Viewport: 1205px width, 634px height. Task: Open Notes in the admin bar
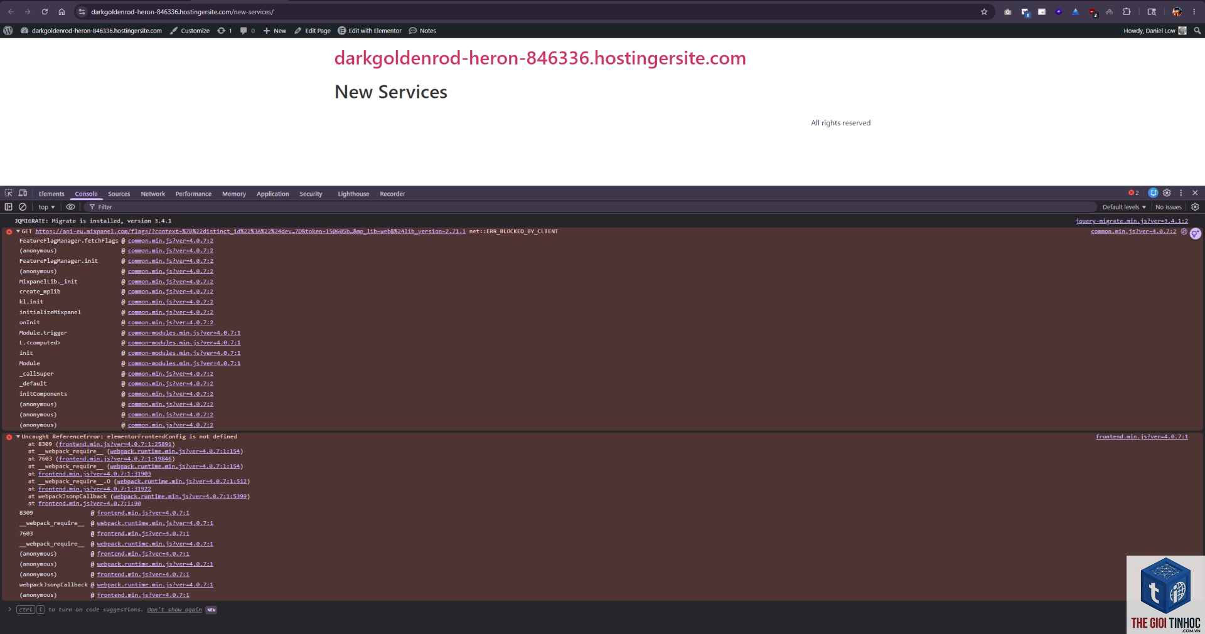(422, 31)
